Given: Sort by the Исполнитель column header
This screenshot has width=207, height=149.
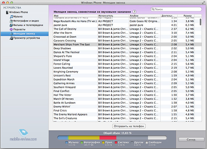Looking at the screenshot, I should tap(113, 16).
